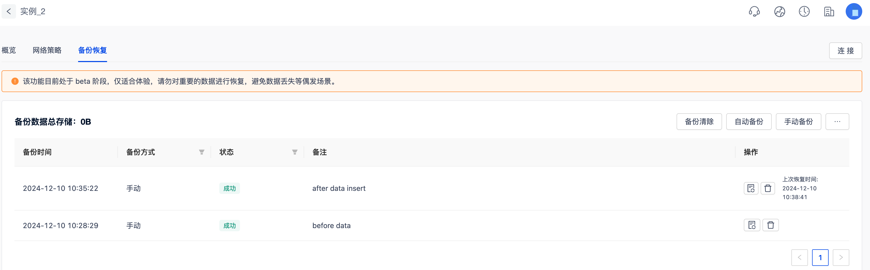This screenshot has height=270, width=870.
Task: Click the globe icon in the top bar
Action: (779, 11)
